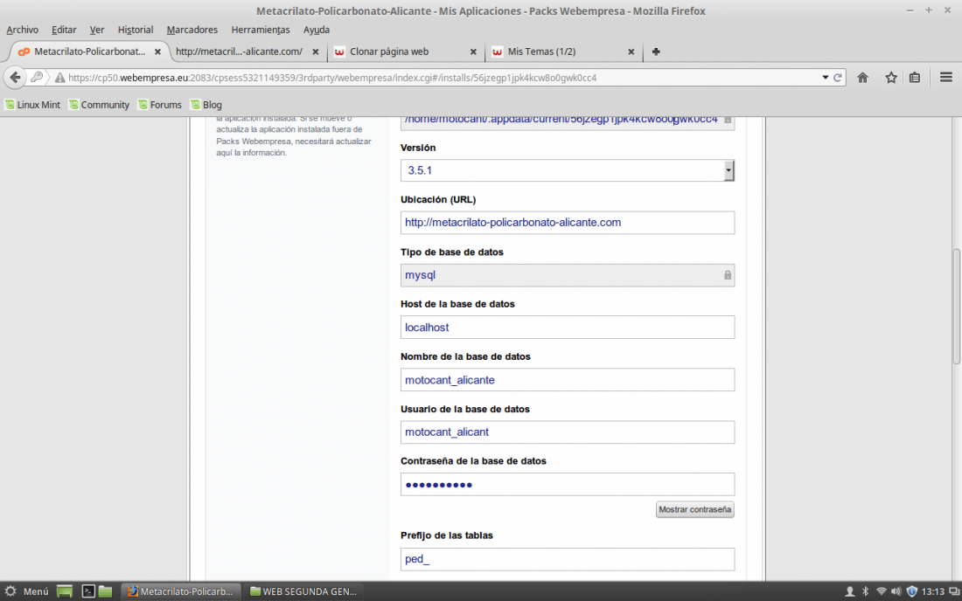Click the warning site identity icon

59,78
